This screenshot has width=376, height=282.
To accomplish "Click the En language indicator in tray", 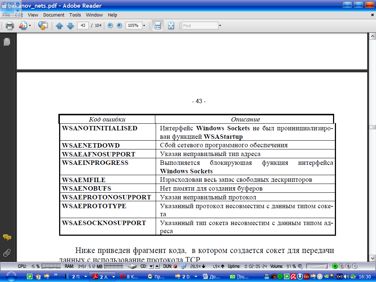I will [x=306, y=276].
